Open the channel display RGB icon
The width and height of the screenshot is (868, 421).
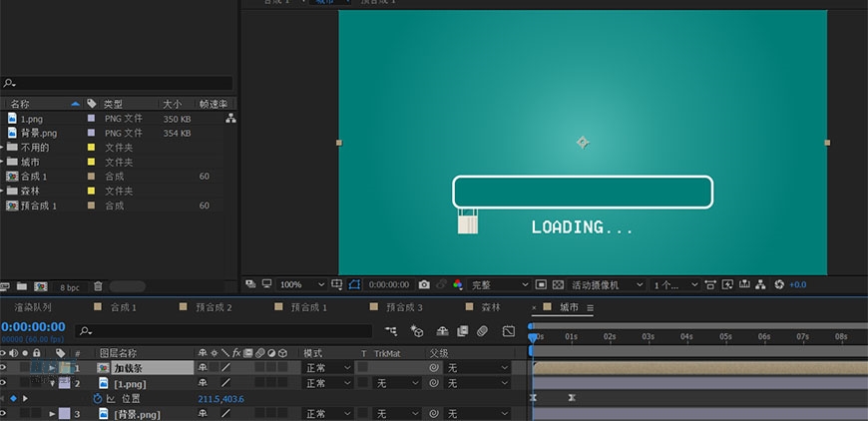[x=458, y=284]
